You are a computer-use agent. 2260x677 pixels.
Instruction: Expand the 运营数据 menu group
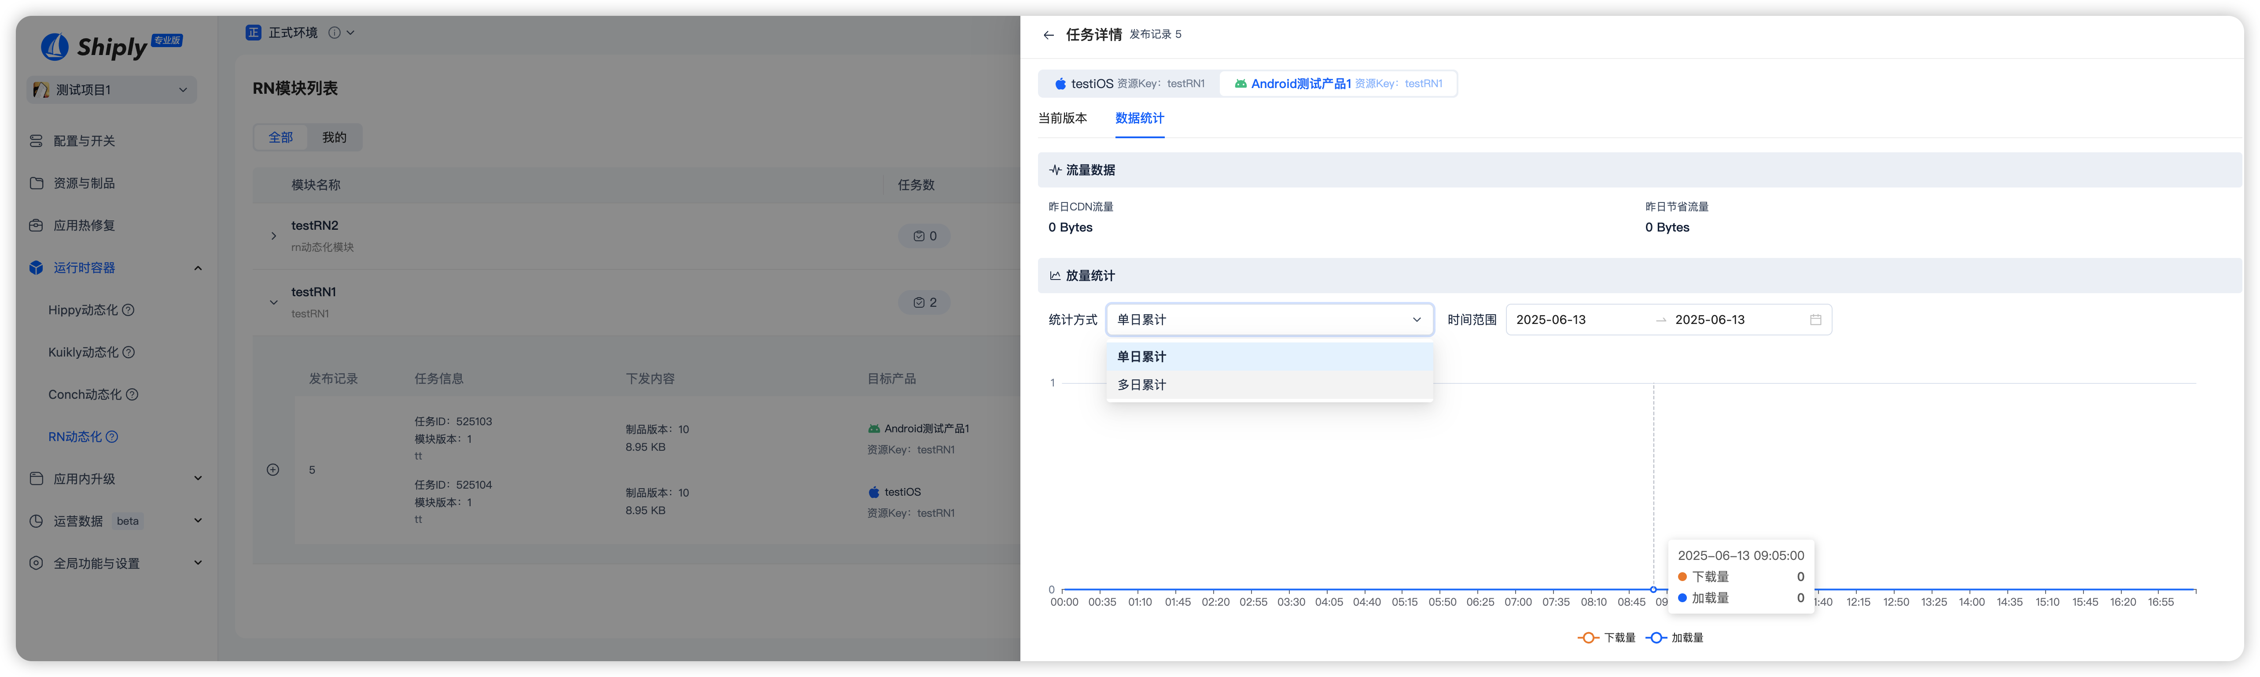point(197,521)
